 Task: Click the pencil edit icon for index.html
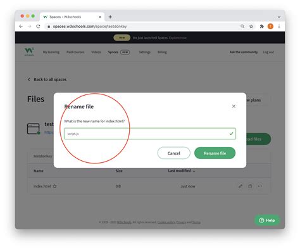coord(241,186)
